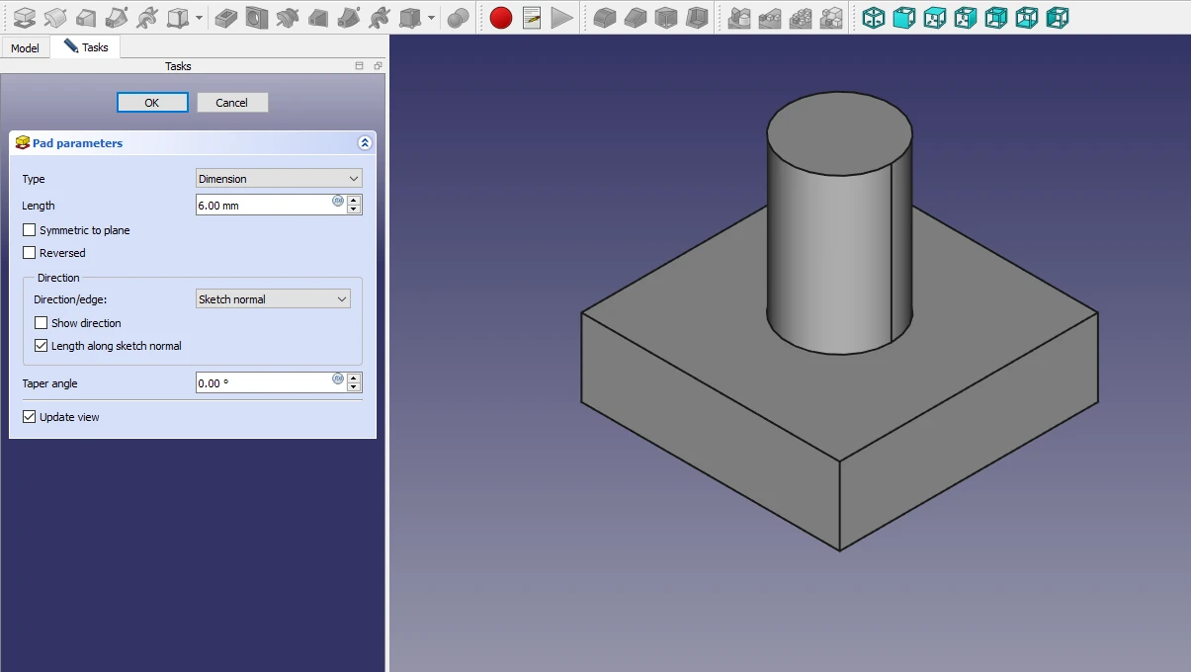
Task: Tick the Reversed checkbox
Action: [30, 253]
